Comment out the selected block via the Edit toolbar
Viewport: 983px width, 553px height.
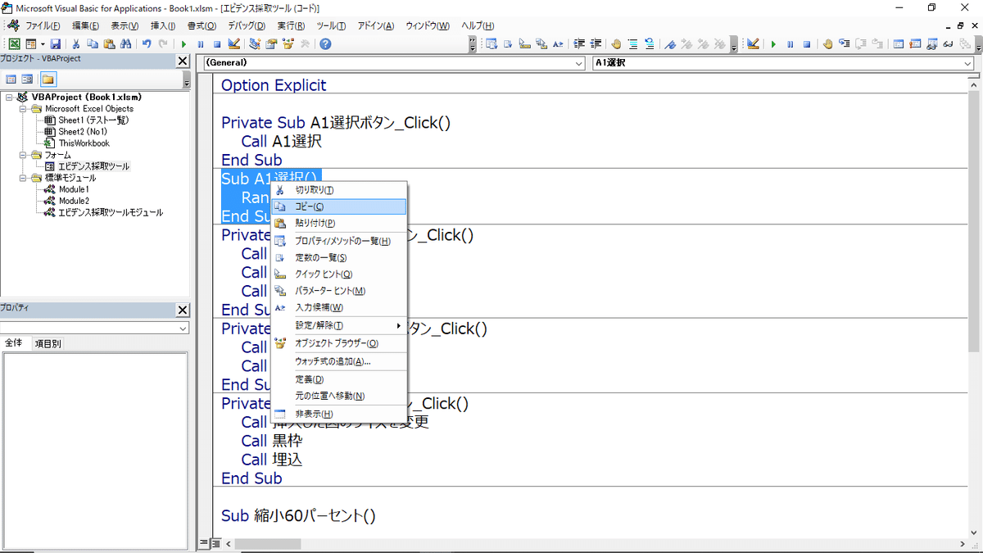click(632, 43)
